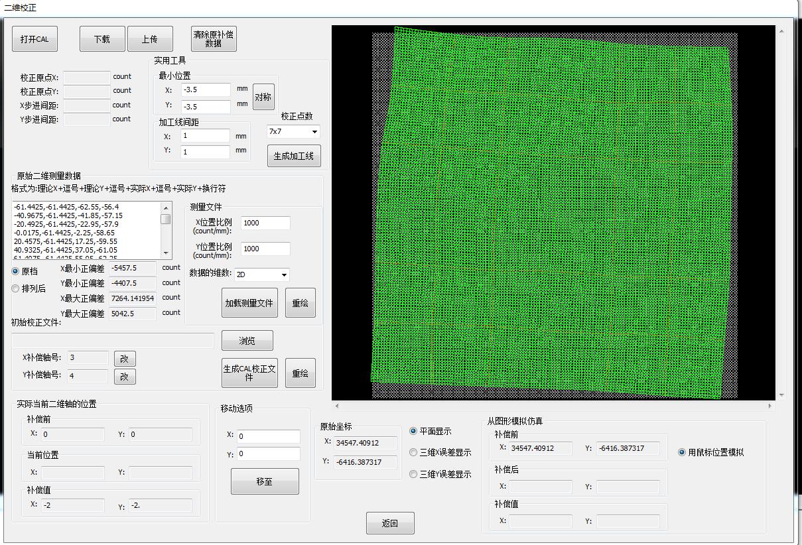Click 生成CAL校正文件 button
The image size is (802, 545).
249,373
